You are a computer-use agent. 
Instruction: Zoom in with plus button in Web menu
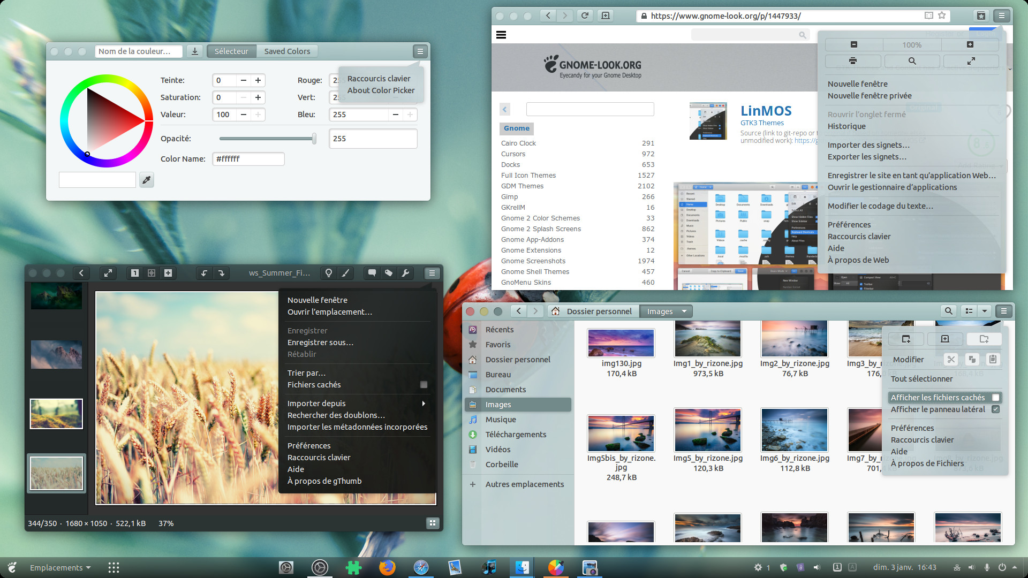pyautogui.click(x=970, y=45)
